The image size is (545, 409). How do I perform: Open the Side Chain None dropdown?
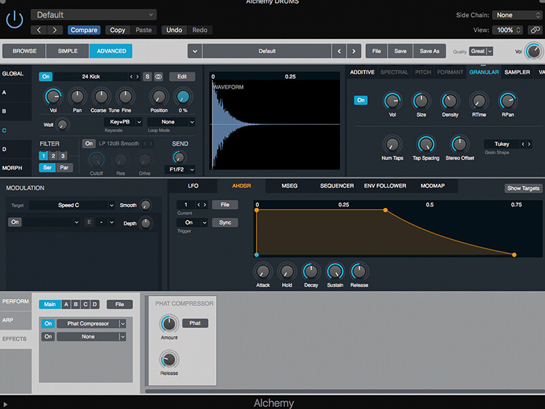tap(517, 15)
